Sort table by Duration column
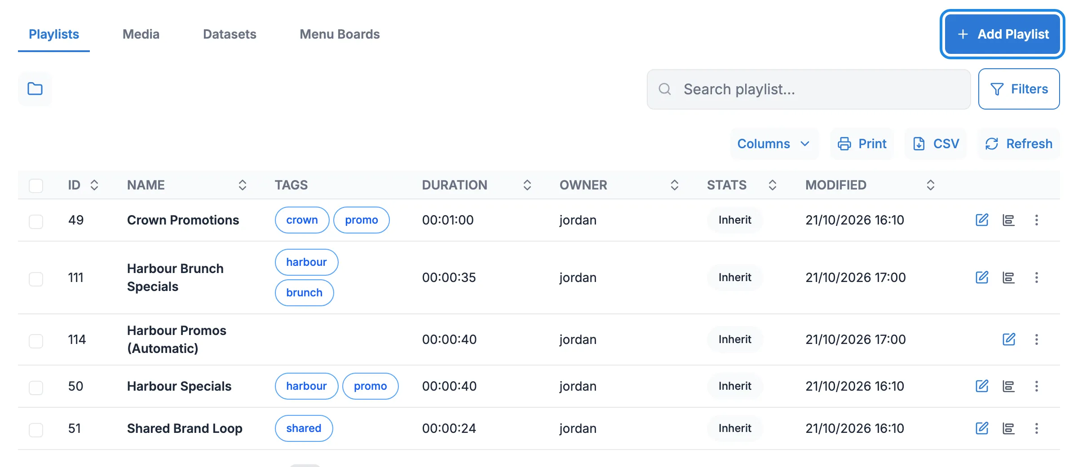Viewport: 1078px width, 467px height. point(527,185)
